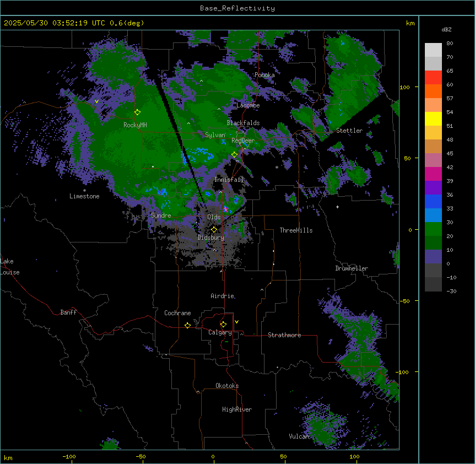Screen dimensions: 475x464
Task: Click the 57 value in the dBZ legend
Action: pyautogui.click(x=450, y=98)
